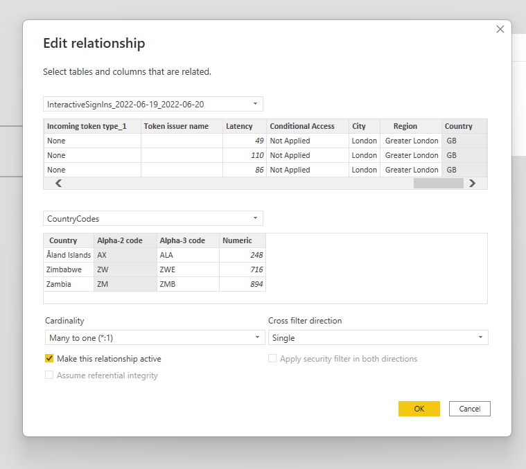
Task: Select the City column header
Action: (365, 126)
